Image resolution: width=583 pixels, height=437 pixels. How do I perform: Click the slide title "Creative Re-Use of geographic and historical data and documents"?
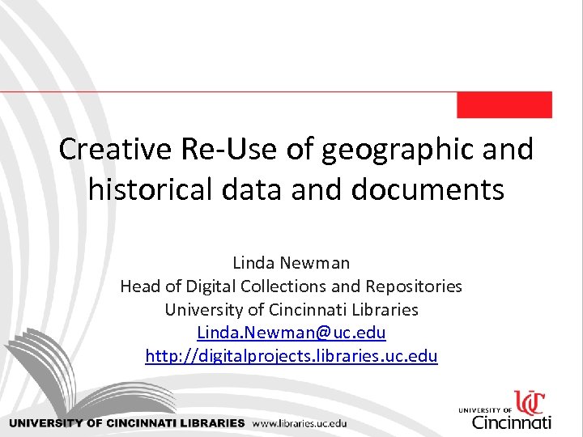coord(296,168)
